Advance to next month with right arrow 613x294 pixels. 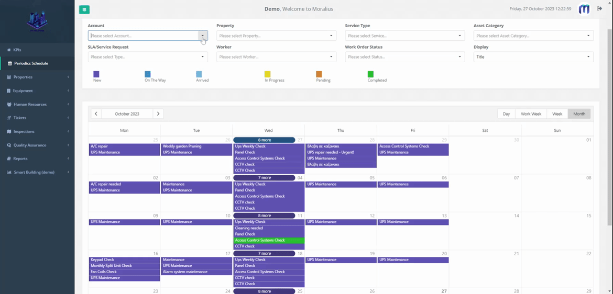click(x=158, y=114)
